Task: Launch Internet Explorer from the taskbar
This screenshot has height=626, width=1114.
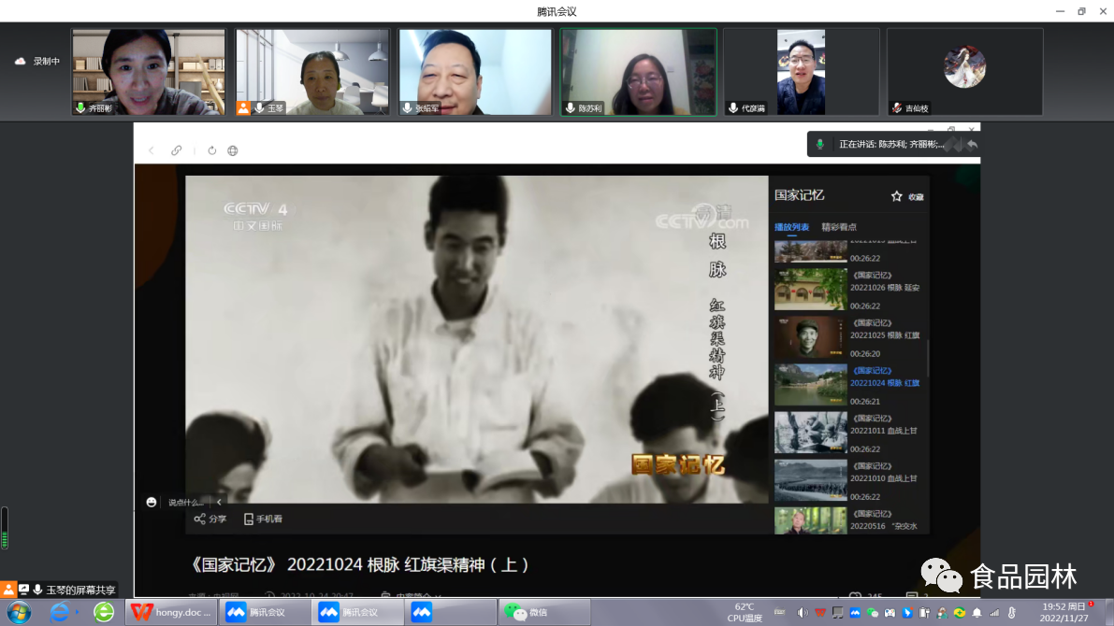Action: tap(60, 612)
